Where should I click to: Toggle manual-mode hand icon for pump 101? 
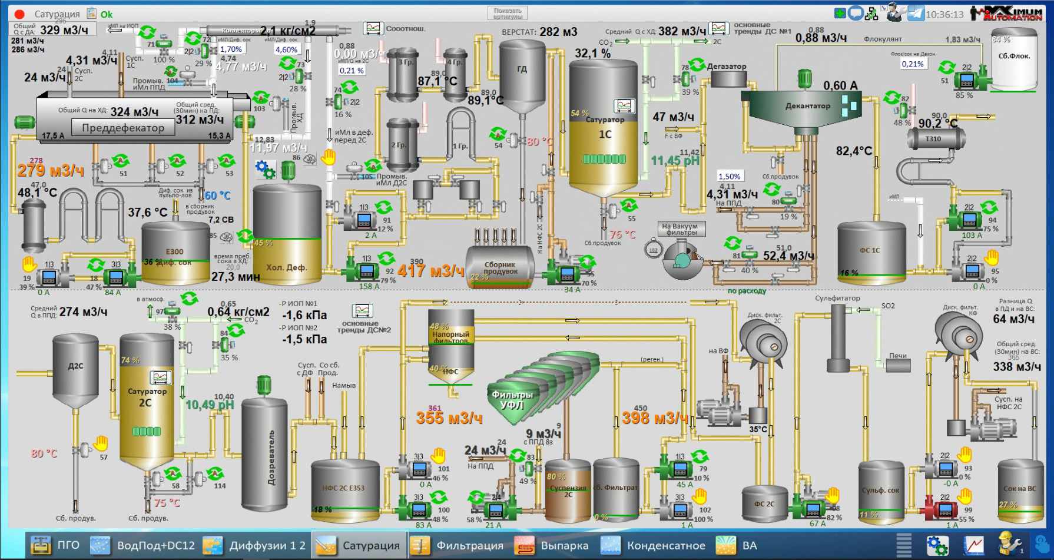439,455
